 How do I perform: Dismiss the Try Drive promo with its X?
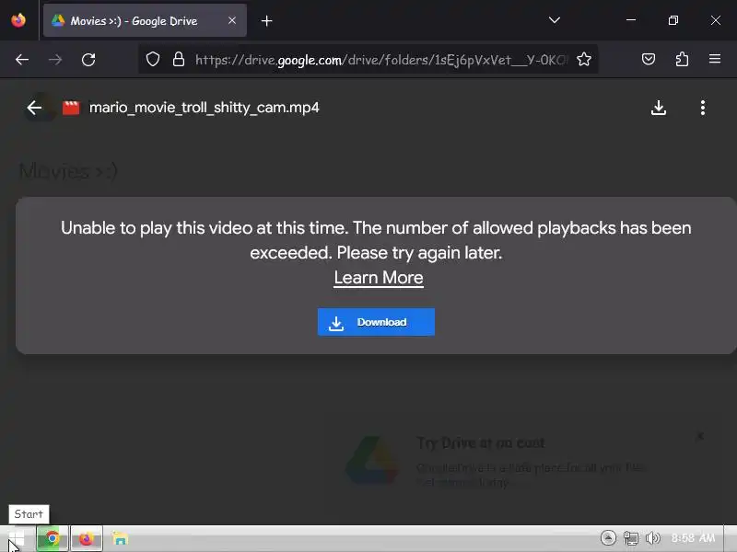click(700, 436)
